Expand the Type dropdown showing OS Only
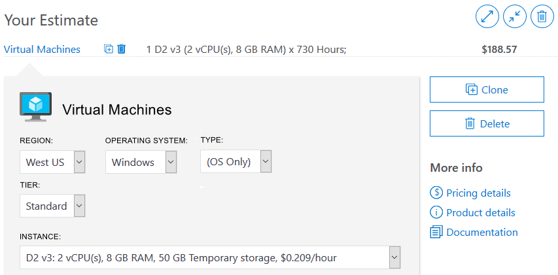This screenshot has width=558, height=275. pos(236,161)
